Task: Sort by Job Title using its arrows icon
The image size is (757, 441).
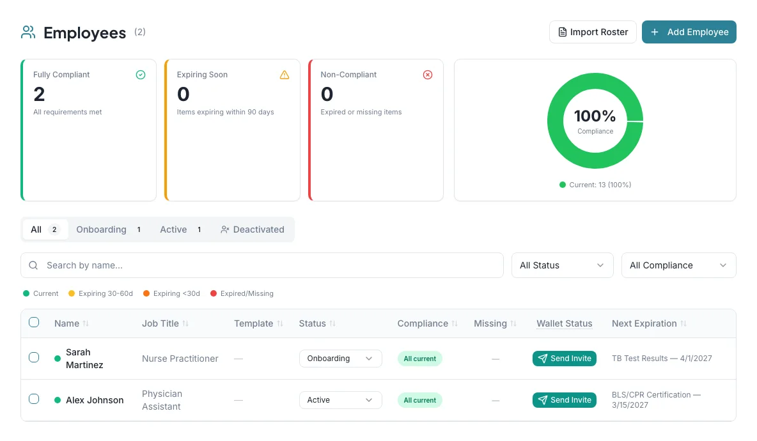Action: (x=185, y=324)
